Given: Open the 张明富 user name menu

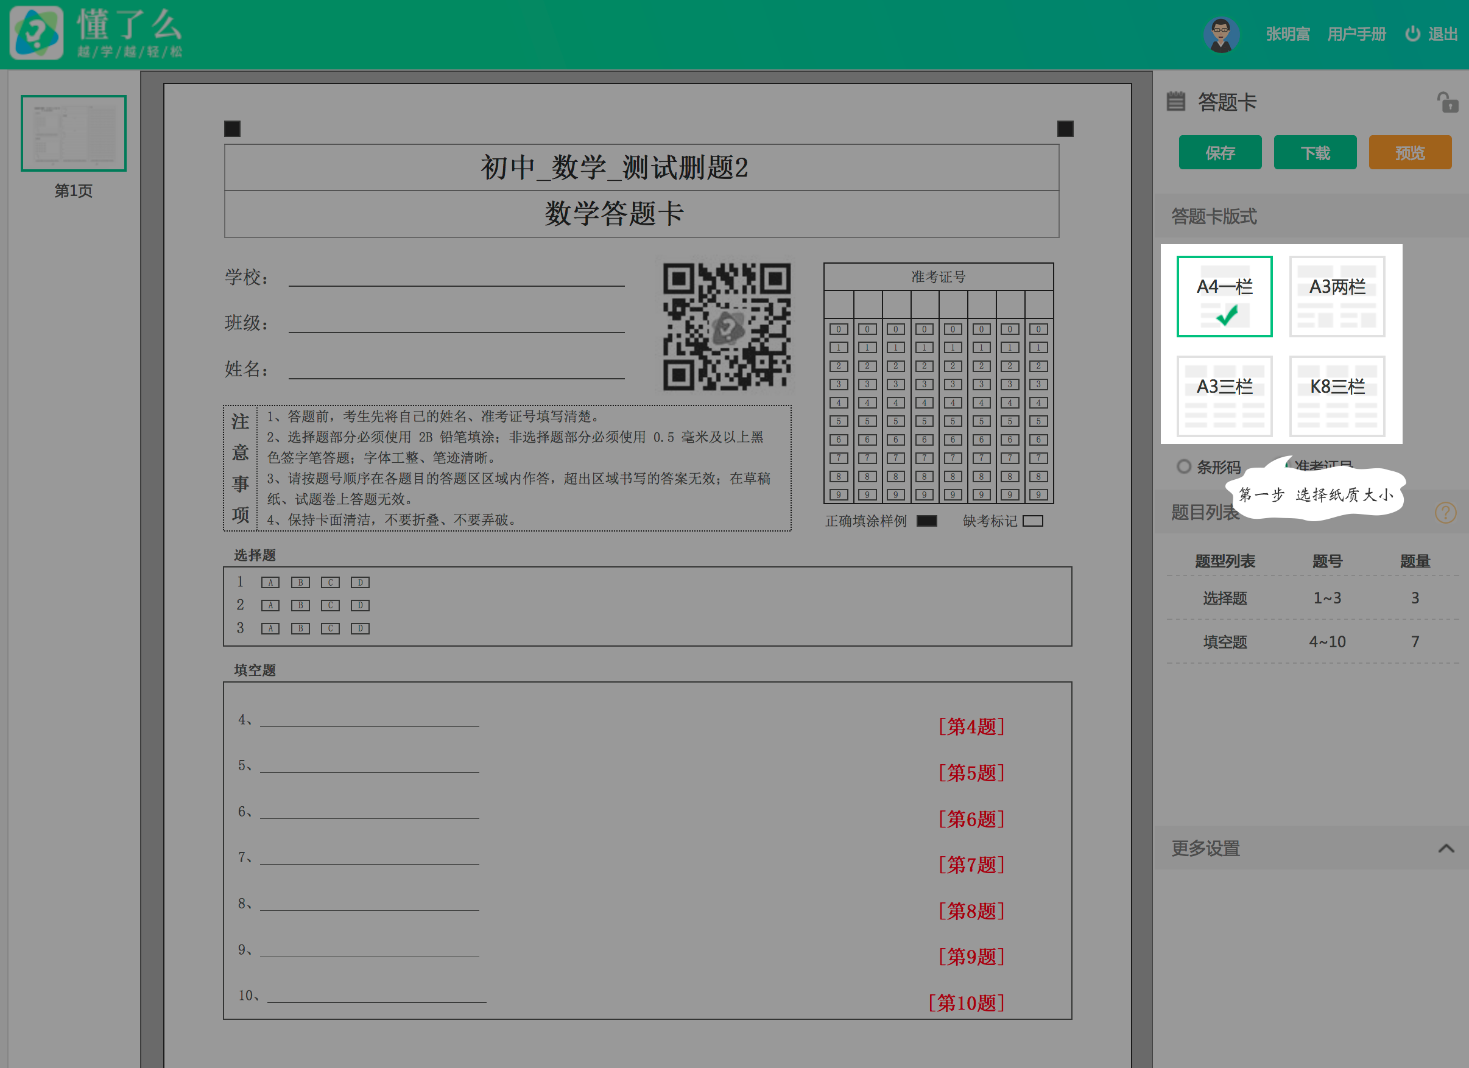Looking at the screenshot, I should coord(1288,34).
